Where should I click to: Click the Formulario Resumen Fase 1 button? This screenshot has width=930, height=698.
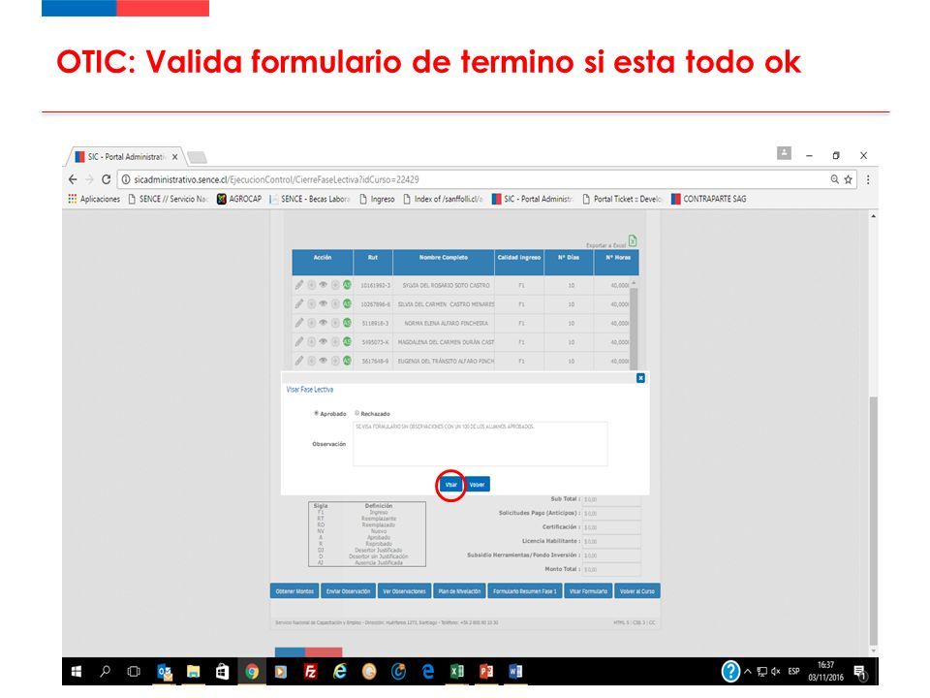[x=525, y=591]
